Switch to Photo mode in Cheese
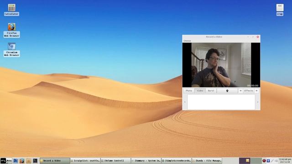This screenshot has height=164, width=292. tap(189, 91)
